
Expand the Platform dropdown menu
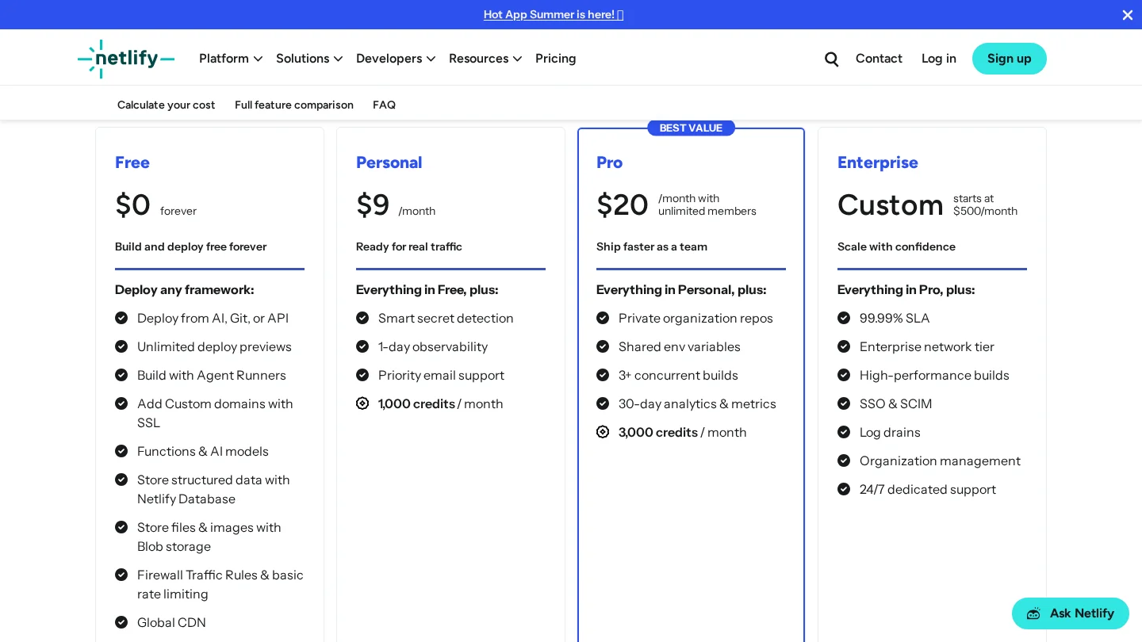pyautogui.click(x=231, y=59)
